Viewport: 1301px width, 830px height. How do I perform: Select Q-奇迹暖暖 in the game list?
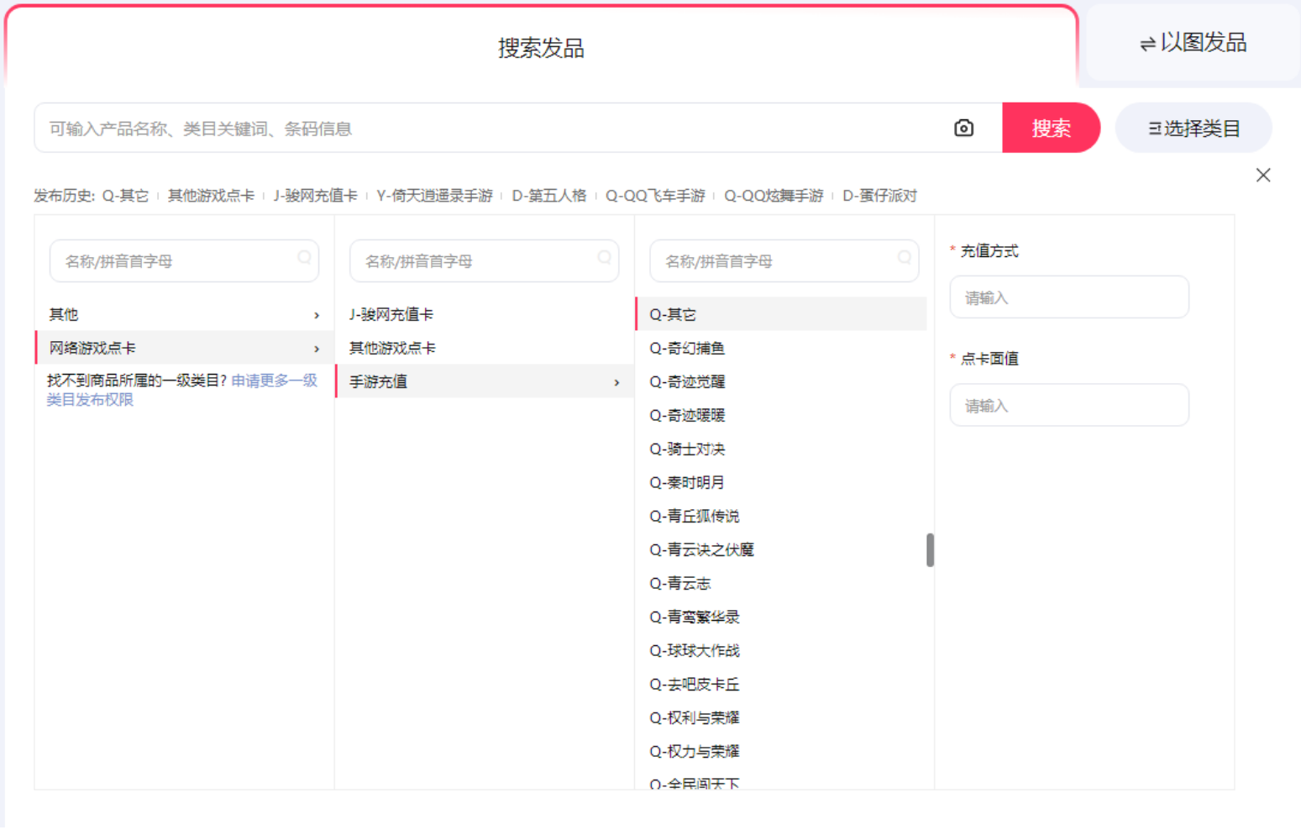click(687, 416)
